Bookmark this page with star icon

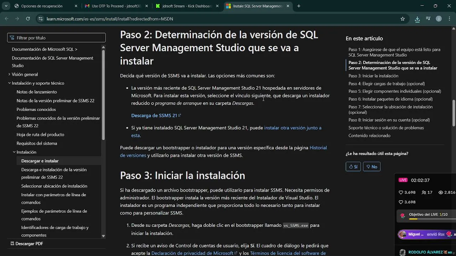(403, 19)
